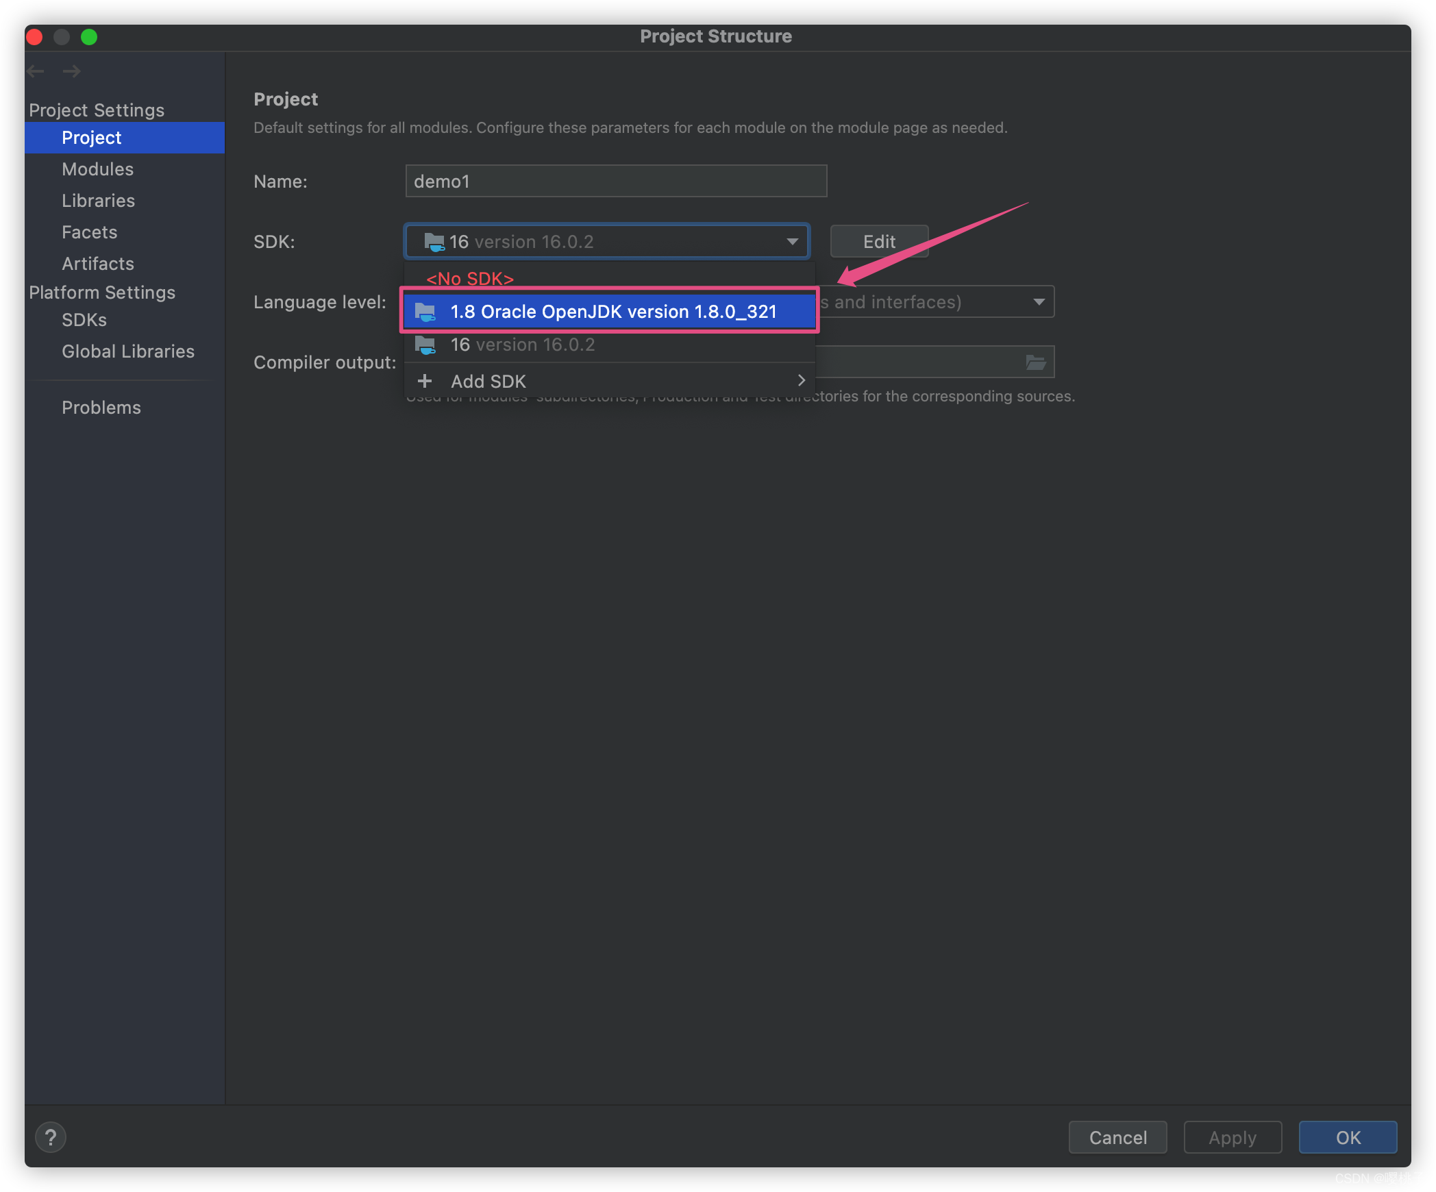
Task: Click the JDK folder icon of 16 entry in list
Action: coord(425,345)
